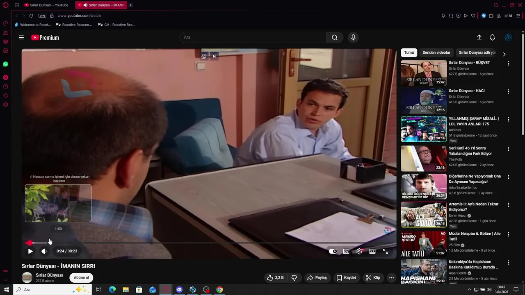Save the video with 'Kaydet'

346,278
